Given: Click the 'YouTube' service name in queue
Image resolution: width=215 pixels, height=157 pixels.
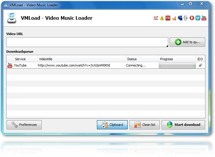Looking at the screenshot, I should pyautogui.click(x=20, y=65).
